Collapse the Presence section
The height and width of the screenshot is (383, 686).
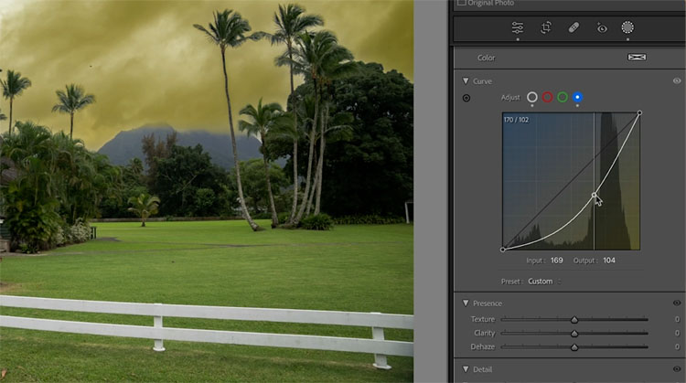pos(465,303)
